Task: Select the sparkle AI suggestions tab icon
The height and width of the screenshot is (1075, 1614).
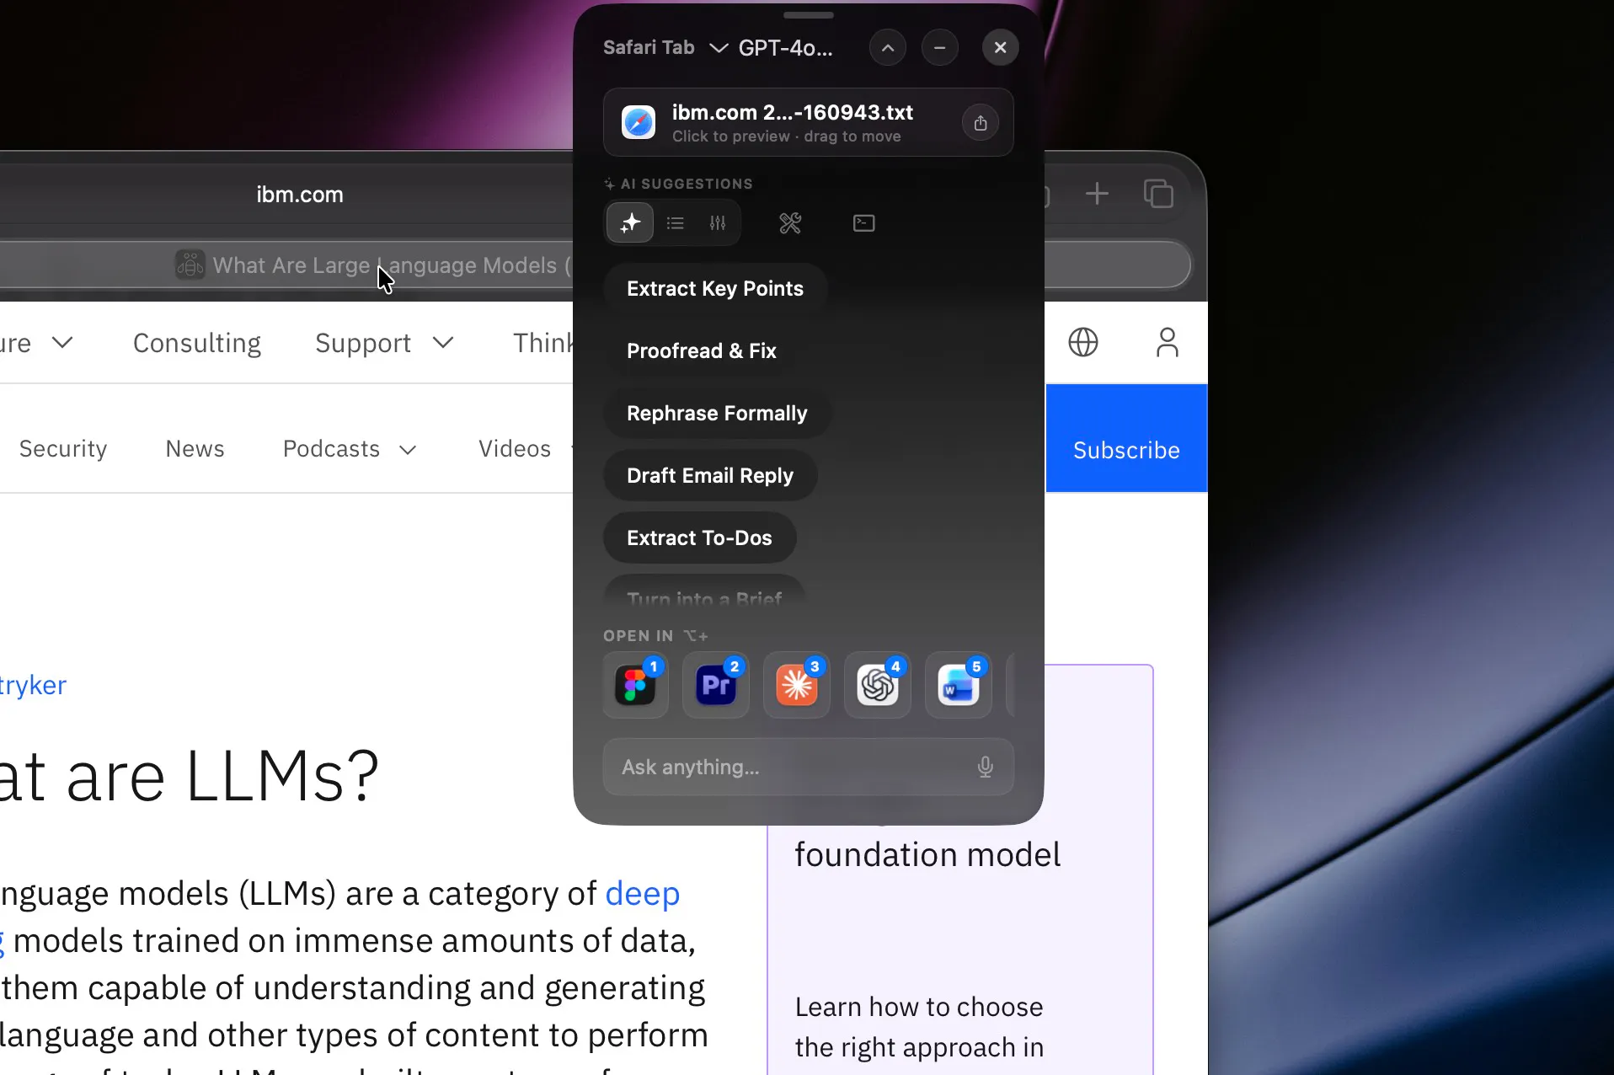Action: pyautogui.click(x=630, y=223)
